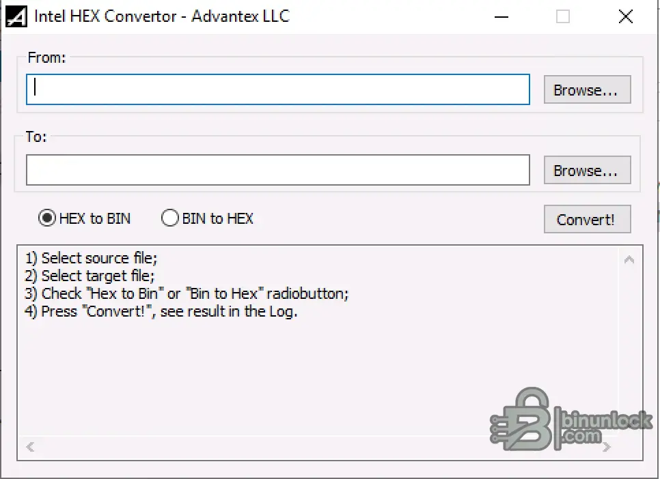
Task: Close the Intel HEX Convertor window
Action: [626, 17]
